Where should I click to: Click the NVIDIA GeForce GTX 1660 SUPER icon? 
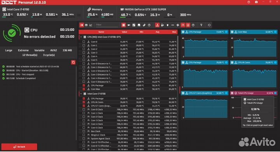pyautogui.click(x=122, y=9)
